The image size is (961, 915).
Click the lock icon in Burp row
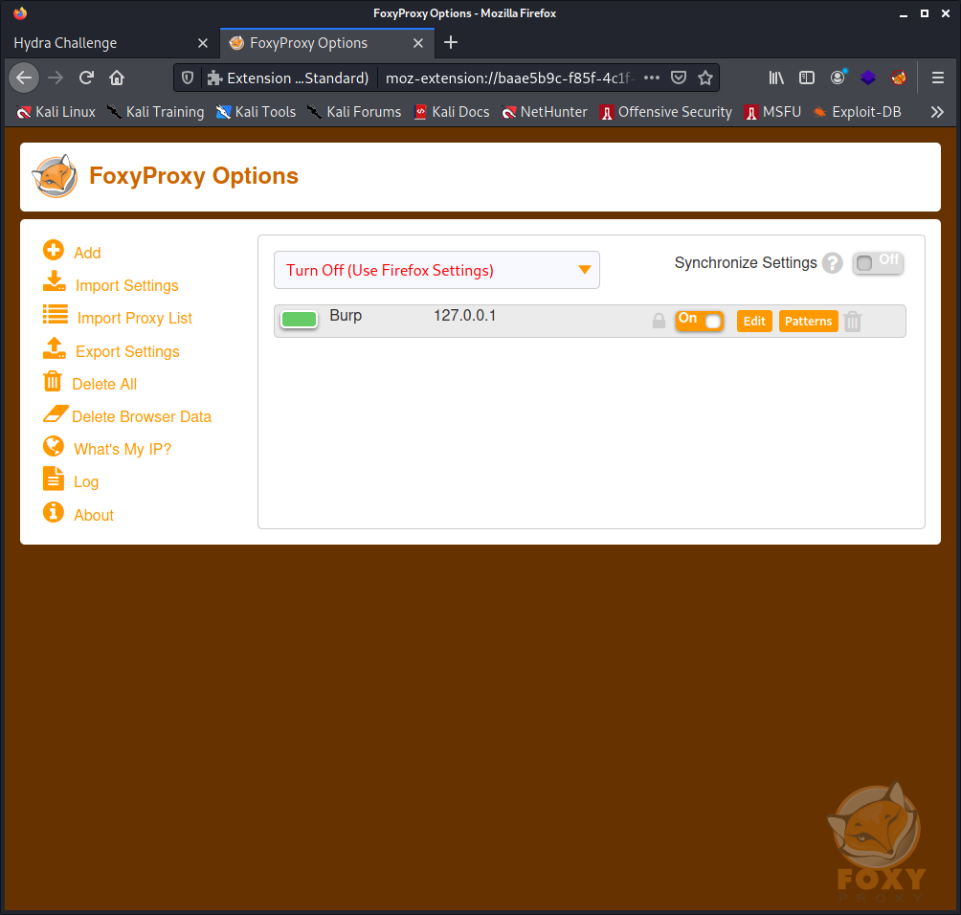click(659, 321)
